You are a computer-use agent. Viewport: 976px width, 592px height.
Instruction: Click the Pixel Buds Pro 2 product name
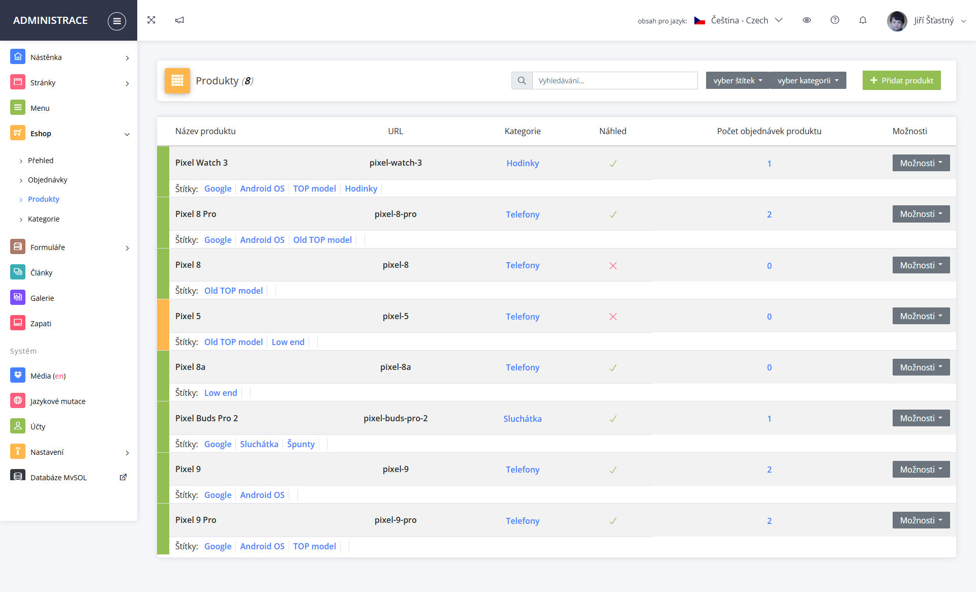coord(206,418)
